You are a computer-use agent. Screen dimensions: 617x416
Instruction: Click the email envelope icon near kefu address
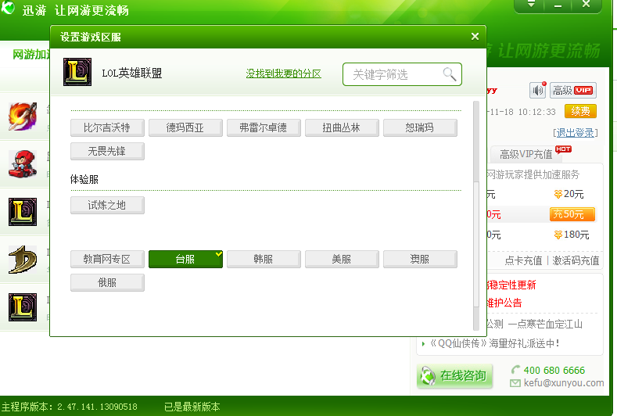coord(515,383)
